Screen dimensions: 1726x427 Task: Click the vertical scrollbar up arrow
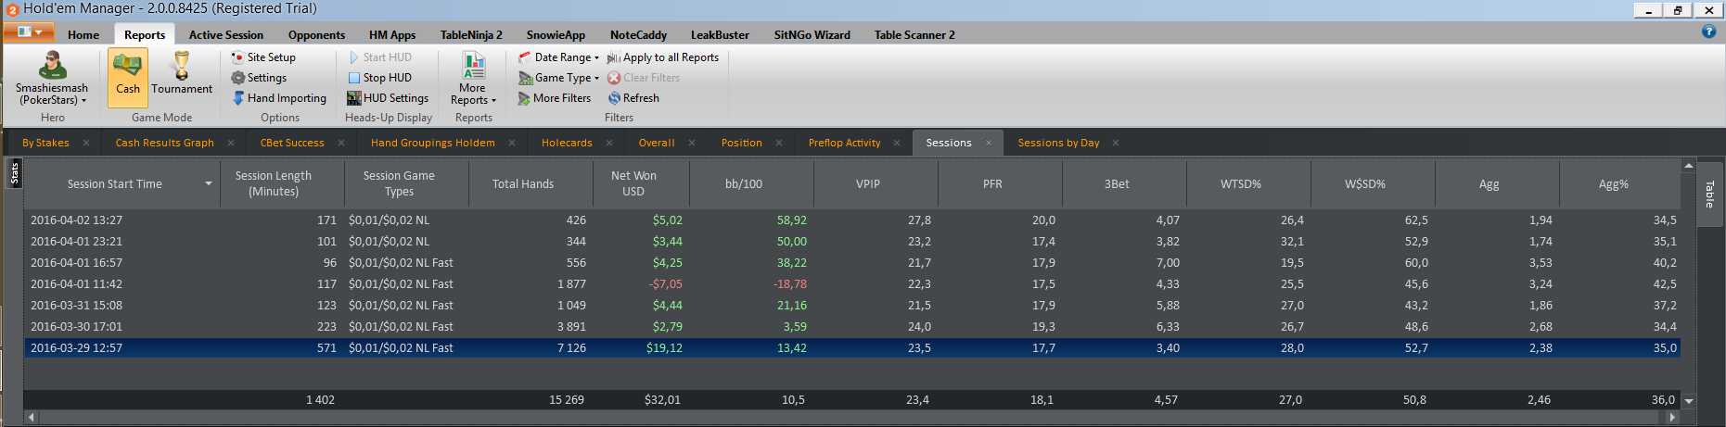1689,166
